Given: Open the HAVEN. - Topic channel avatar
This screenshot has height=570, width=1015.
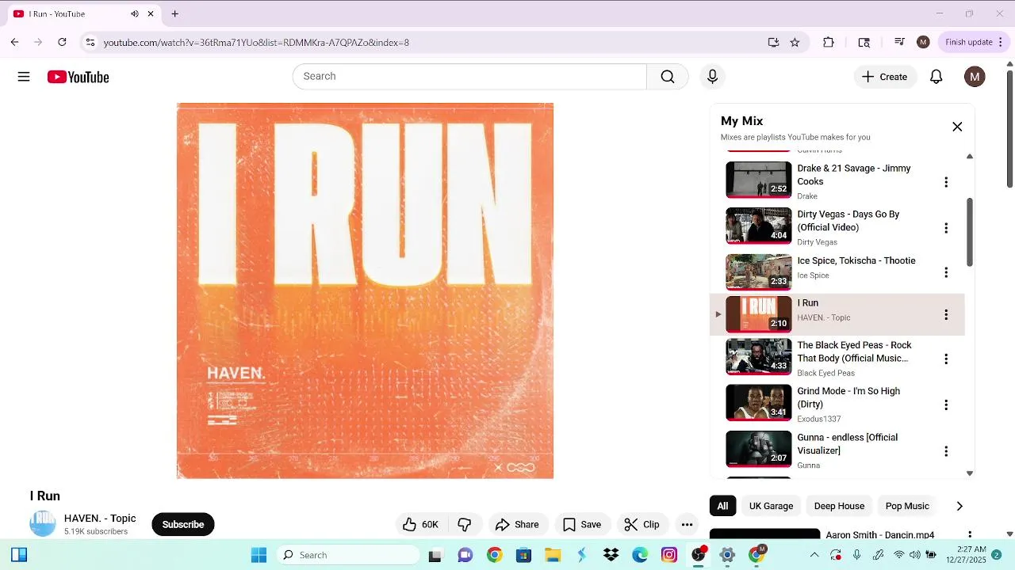Looking at the screenshot, I should tap(43, 523).
